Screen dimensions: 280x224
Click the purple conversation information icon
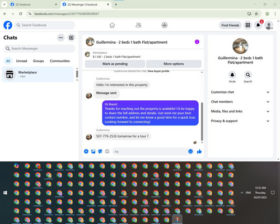coord(197,42)
